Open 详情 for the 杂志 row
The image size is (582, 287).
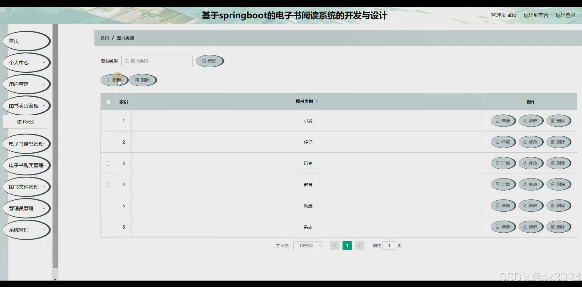pos(503,227)
